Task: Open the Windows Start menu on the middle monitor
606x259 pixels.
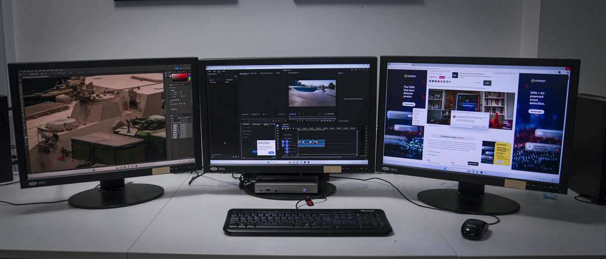Action: pyautogui.click(x=268, y=162)
